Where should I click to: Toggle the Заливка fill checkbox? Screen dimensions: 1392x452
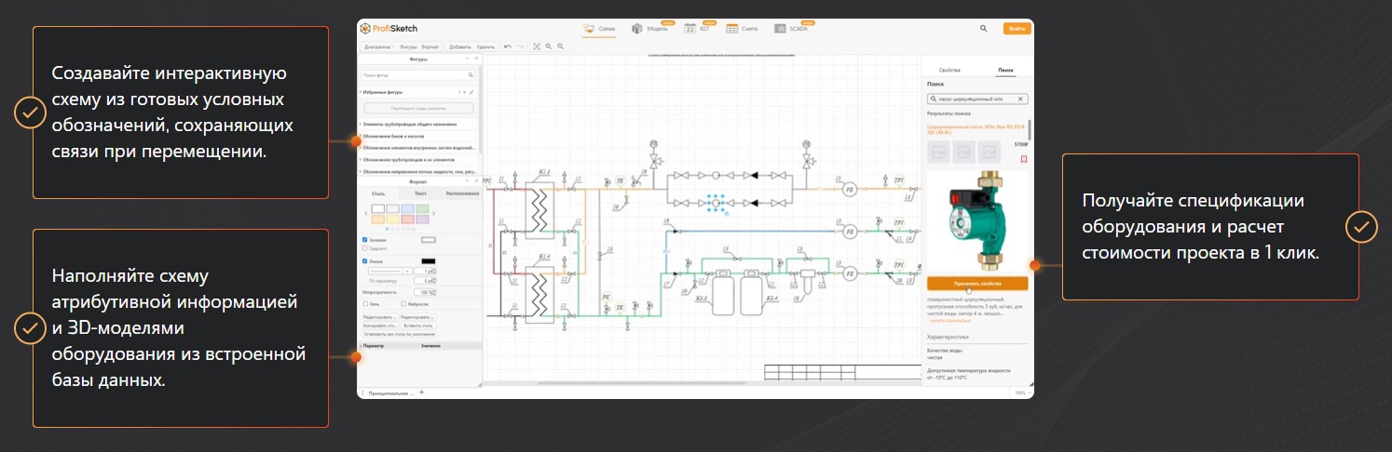click(364, 240)
